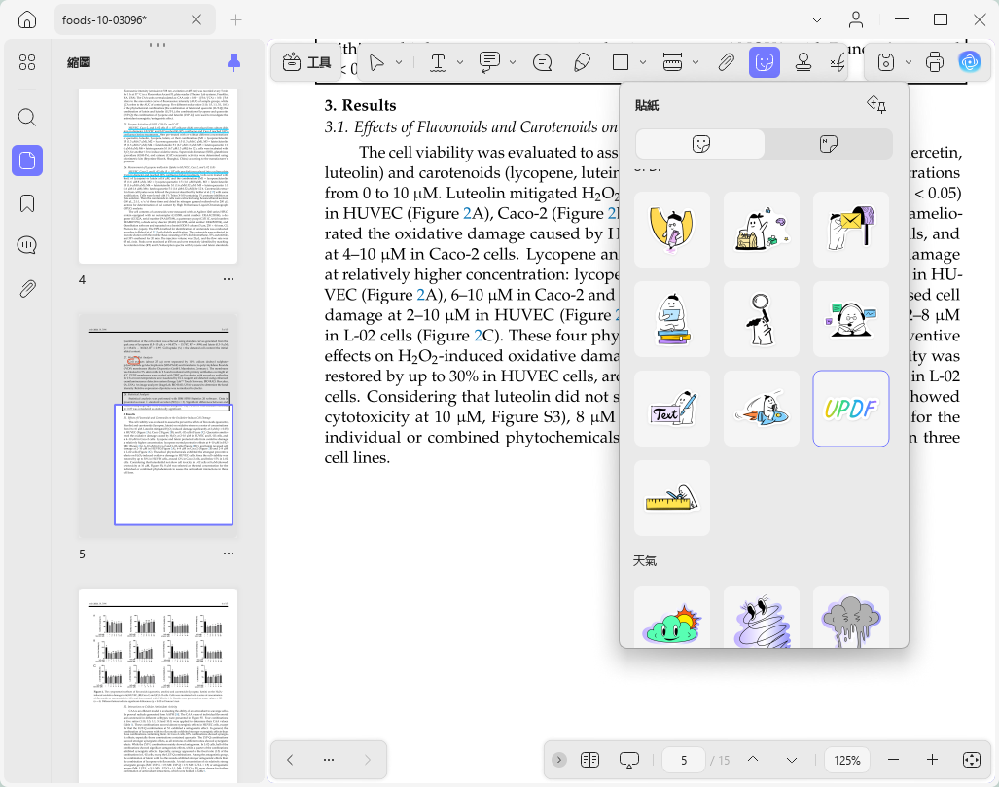Open the home screen icon

pyautogui.click(x=27, y=19)
